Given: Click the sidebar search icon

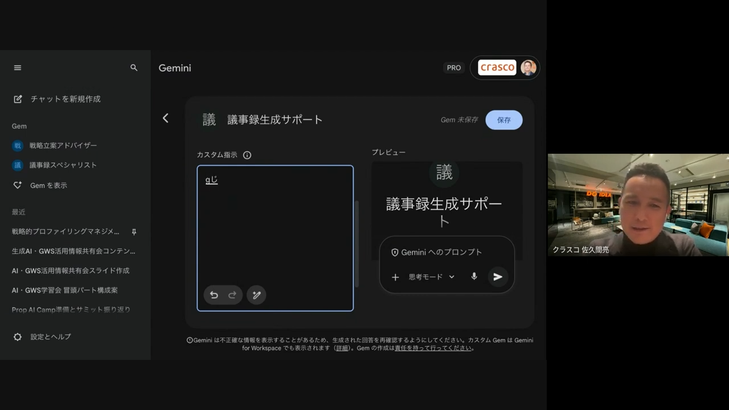Looking at the screenshot, I should [134, 68].
